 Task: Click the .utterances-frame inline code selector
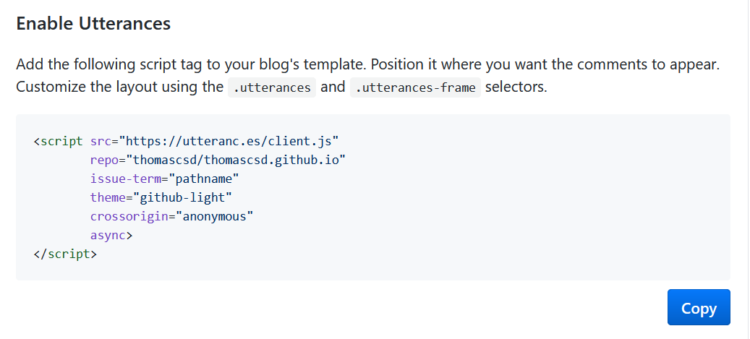pyautogui.click(x=415, y=88)
